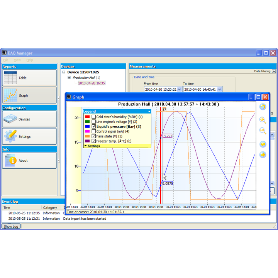This screenshot has width=278, height=278.
Task: Click the undo zoom icon in graph
Action: (263, 107)
